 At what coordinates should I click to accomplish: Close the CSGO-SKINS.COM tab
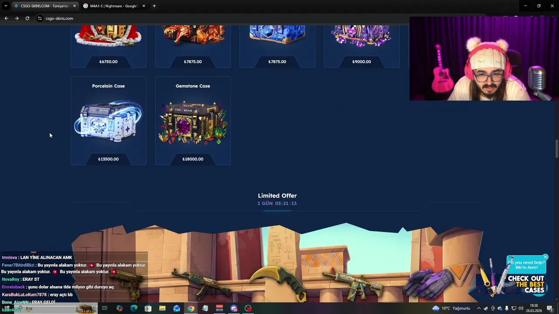point(74,6)
